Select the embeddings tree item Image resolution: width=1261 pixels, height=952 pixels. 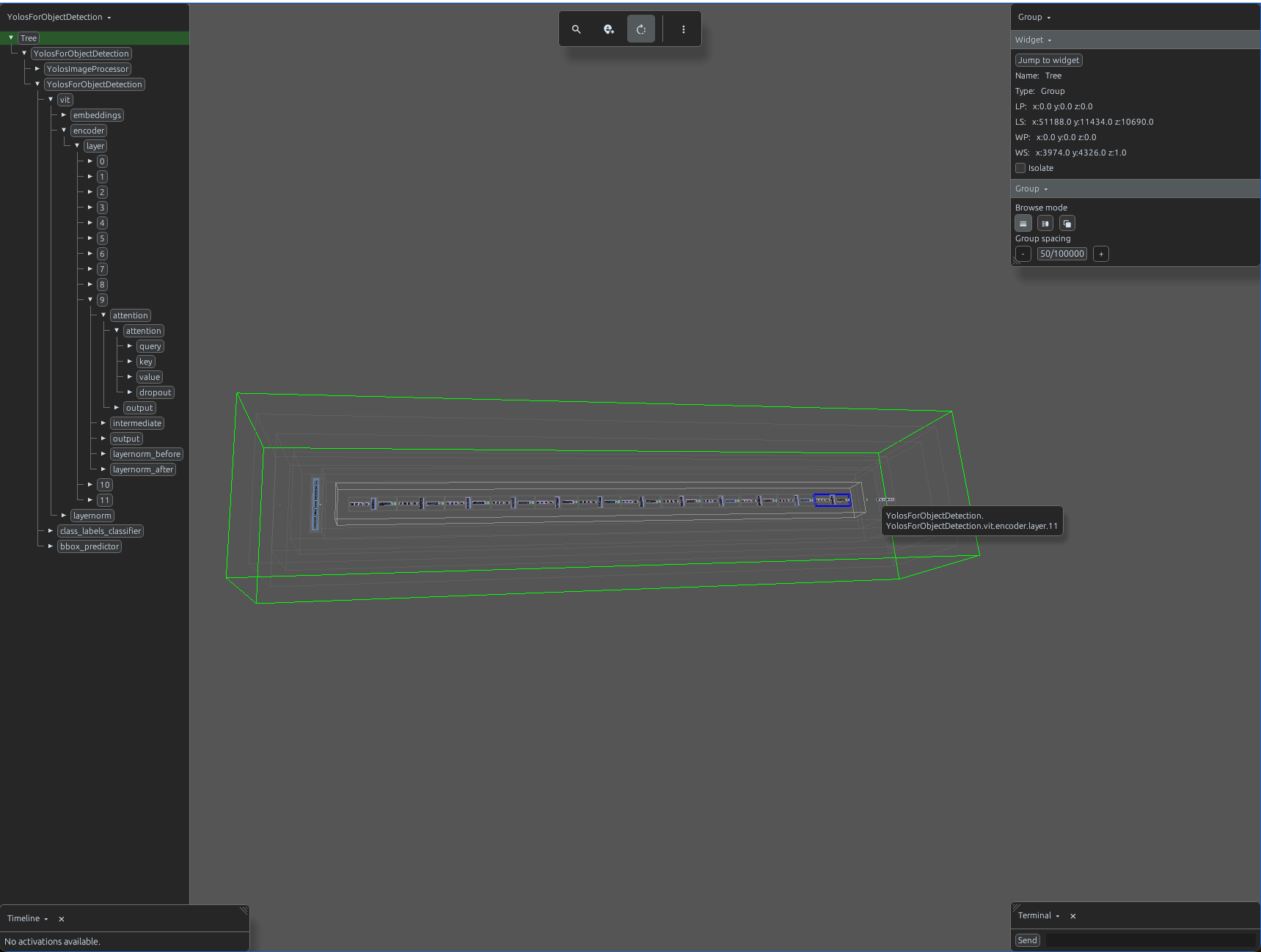pyautogui.click(x=97, y=115)
